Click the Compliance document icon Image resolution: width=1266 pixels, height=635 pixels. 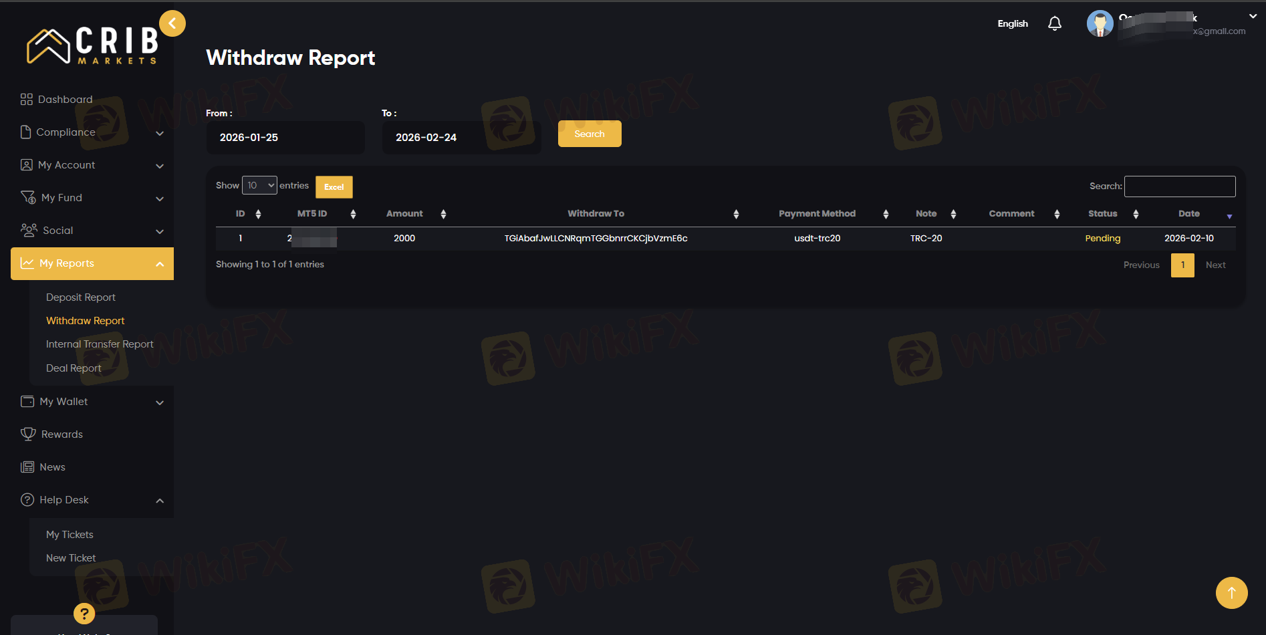[26, 132]
